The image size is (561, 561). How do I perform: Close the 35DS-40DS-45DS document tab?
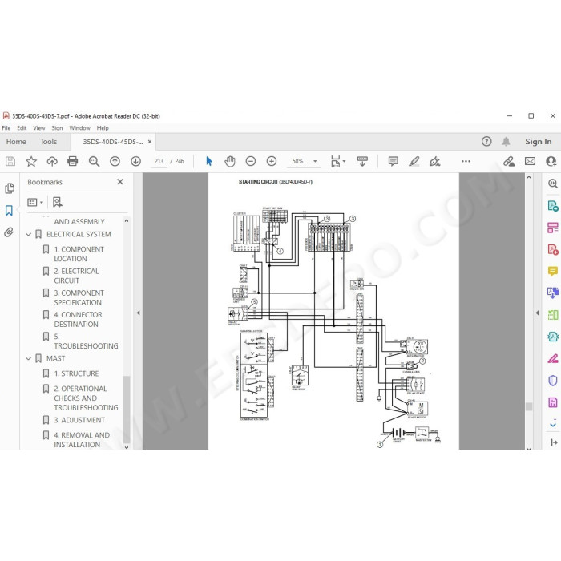tap(150, 142)
